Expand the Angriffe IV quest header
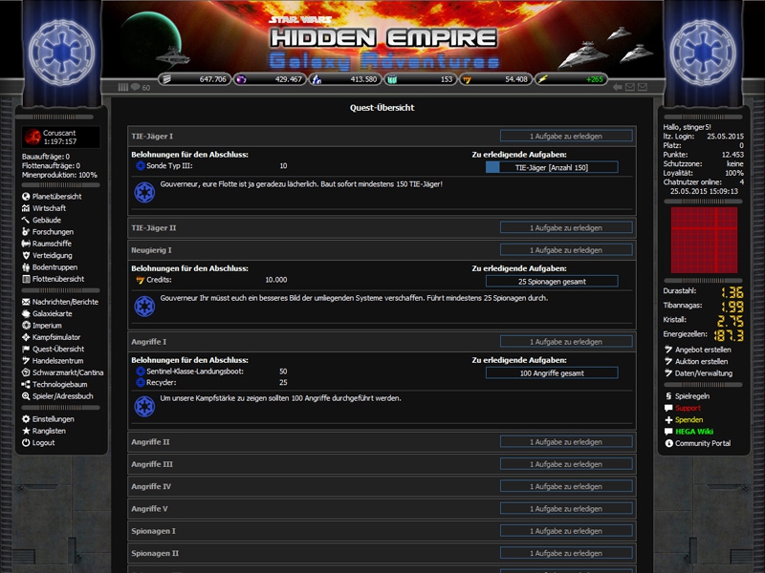This screenshot has height=573, width=765. [382, 486]
